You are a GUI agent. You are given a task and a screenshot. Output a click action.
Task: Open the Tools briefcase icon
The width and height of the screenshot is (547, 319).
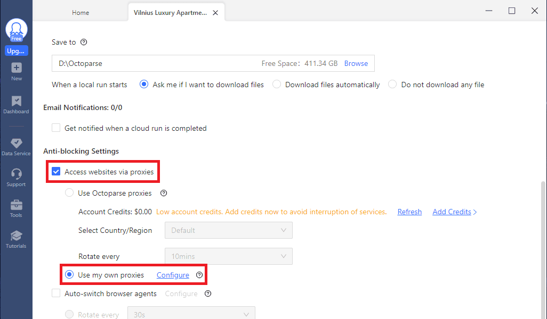16,205
